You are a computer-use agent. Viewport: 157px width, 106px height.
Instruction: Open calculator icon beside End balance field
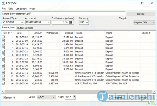coord(70,23)
